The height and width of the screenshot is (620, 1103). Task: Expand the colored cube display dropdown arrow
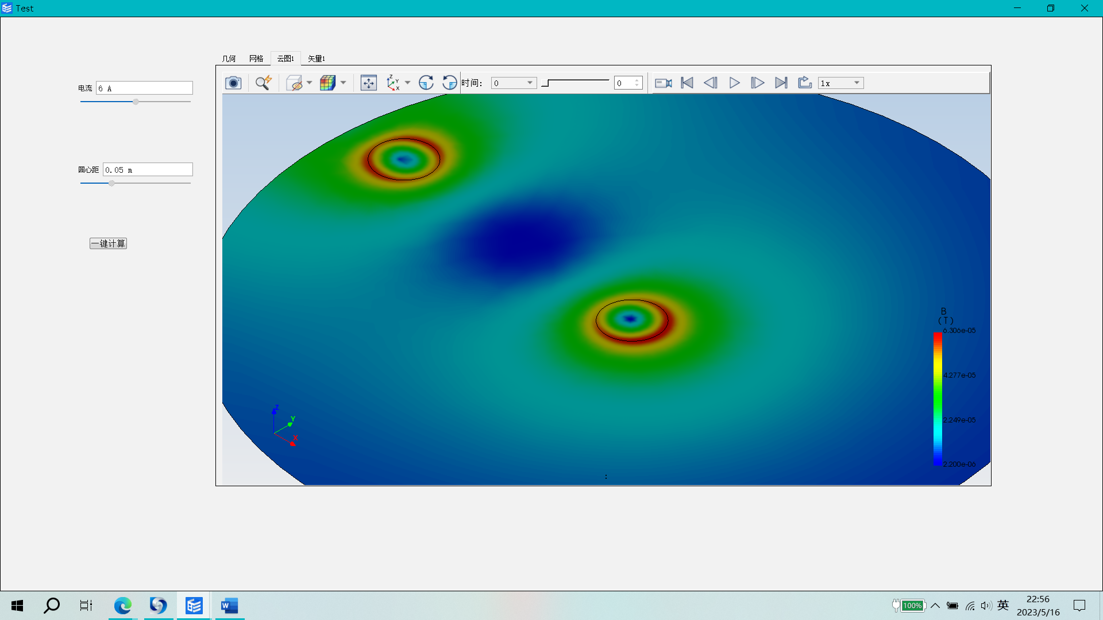(343, 83)
